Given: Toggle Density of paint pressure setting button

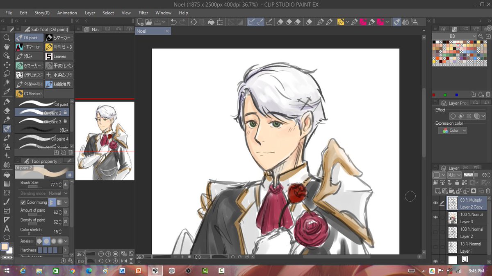Looking at the screenshot, I should pyautogui.click(x=66, y=222).
